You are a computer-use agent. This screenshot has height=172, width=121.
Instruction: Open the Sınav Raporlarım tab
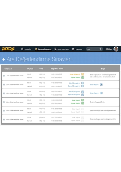pos(62,49)
